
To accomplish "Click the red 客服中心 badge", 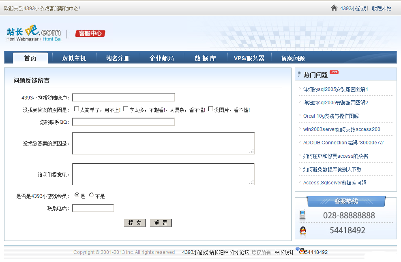I will (90, 34).
